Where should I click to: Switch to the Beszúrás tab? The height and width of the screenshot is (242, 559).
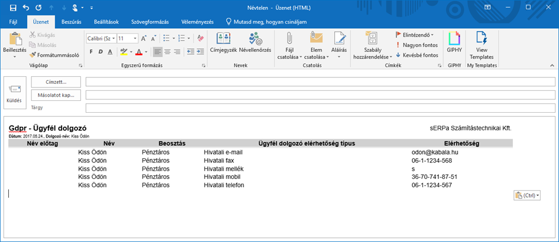(x=72, y=22)
